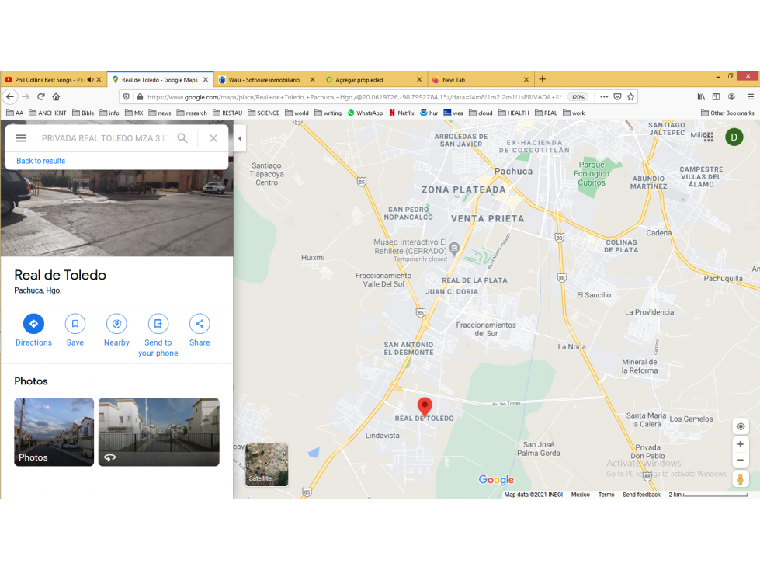Activate Street View pegman
760x570 pixels.
coord(741,479)
